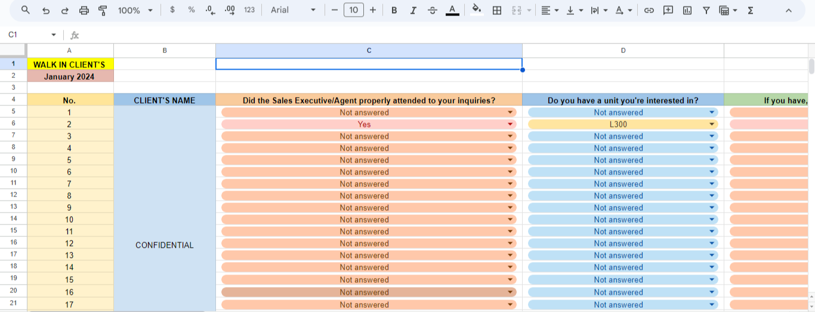The image size is (815, 312).
Task: Select column C header
Action: pyautogui.click(x=369, y=51)
